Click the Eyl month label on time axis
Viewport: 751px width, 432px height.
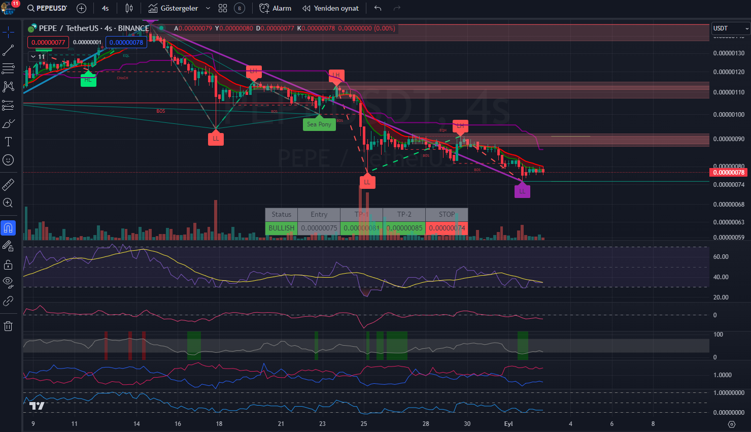[x=508, y=424]
